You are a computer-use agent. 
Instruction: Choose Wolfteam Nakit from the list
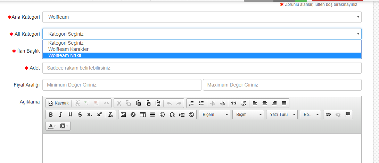point(202,56)
